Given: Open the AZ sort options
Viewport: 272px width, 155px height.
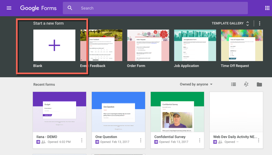Looking at the screenshot, I should click(x=246, y=84).
